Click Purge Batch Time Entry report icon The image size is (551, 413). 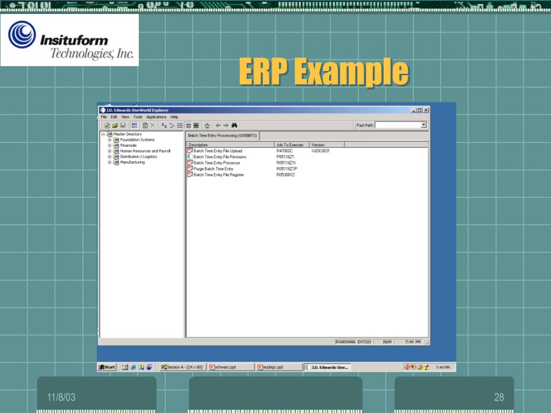190,168
